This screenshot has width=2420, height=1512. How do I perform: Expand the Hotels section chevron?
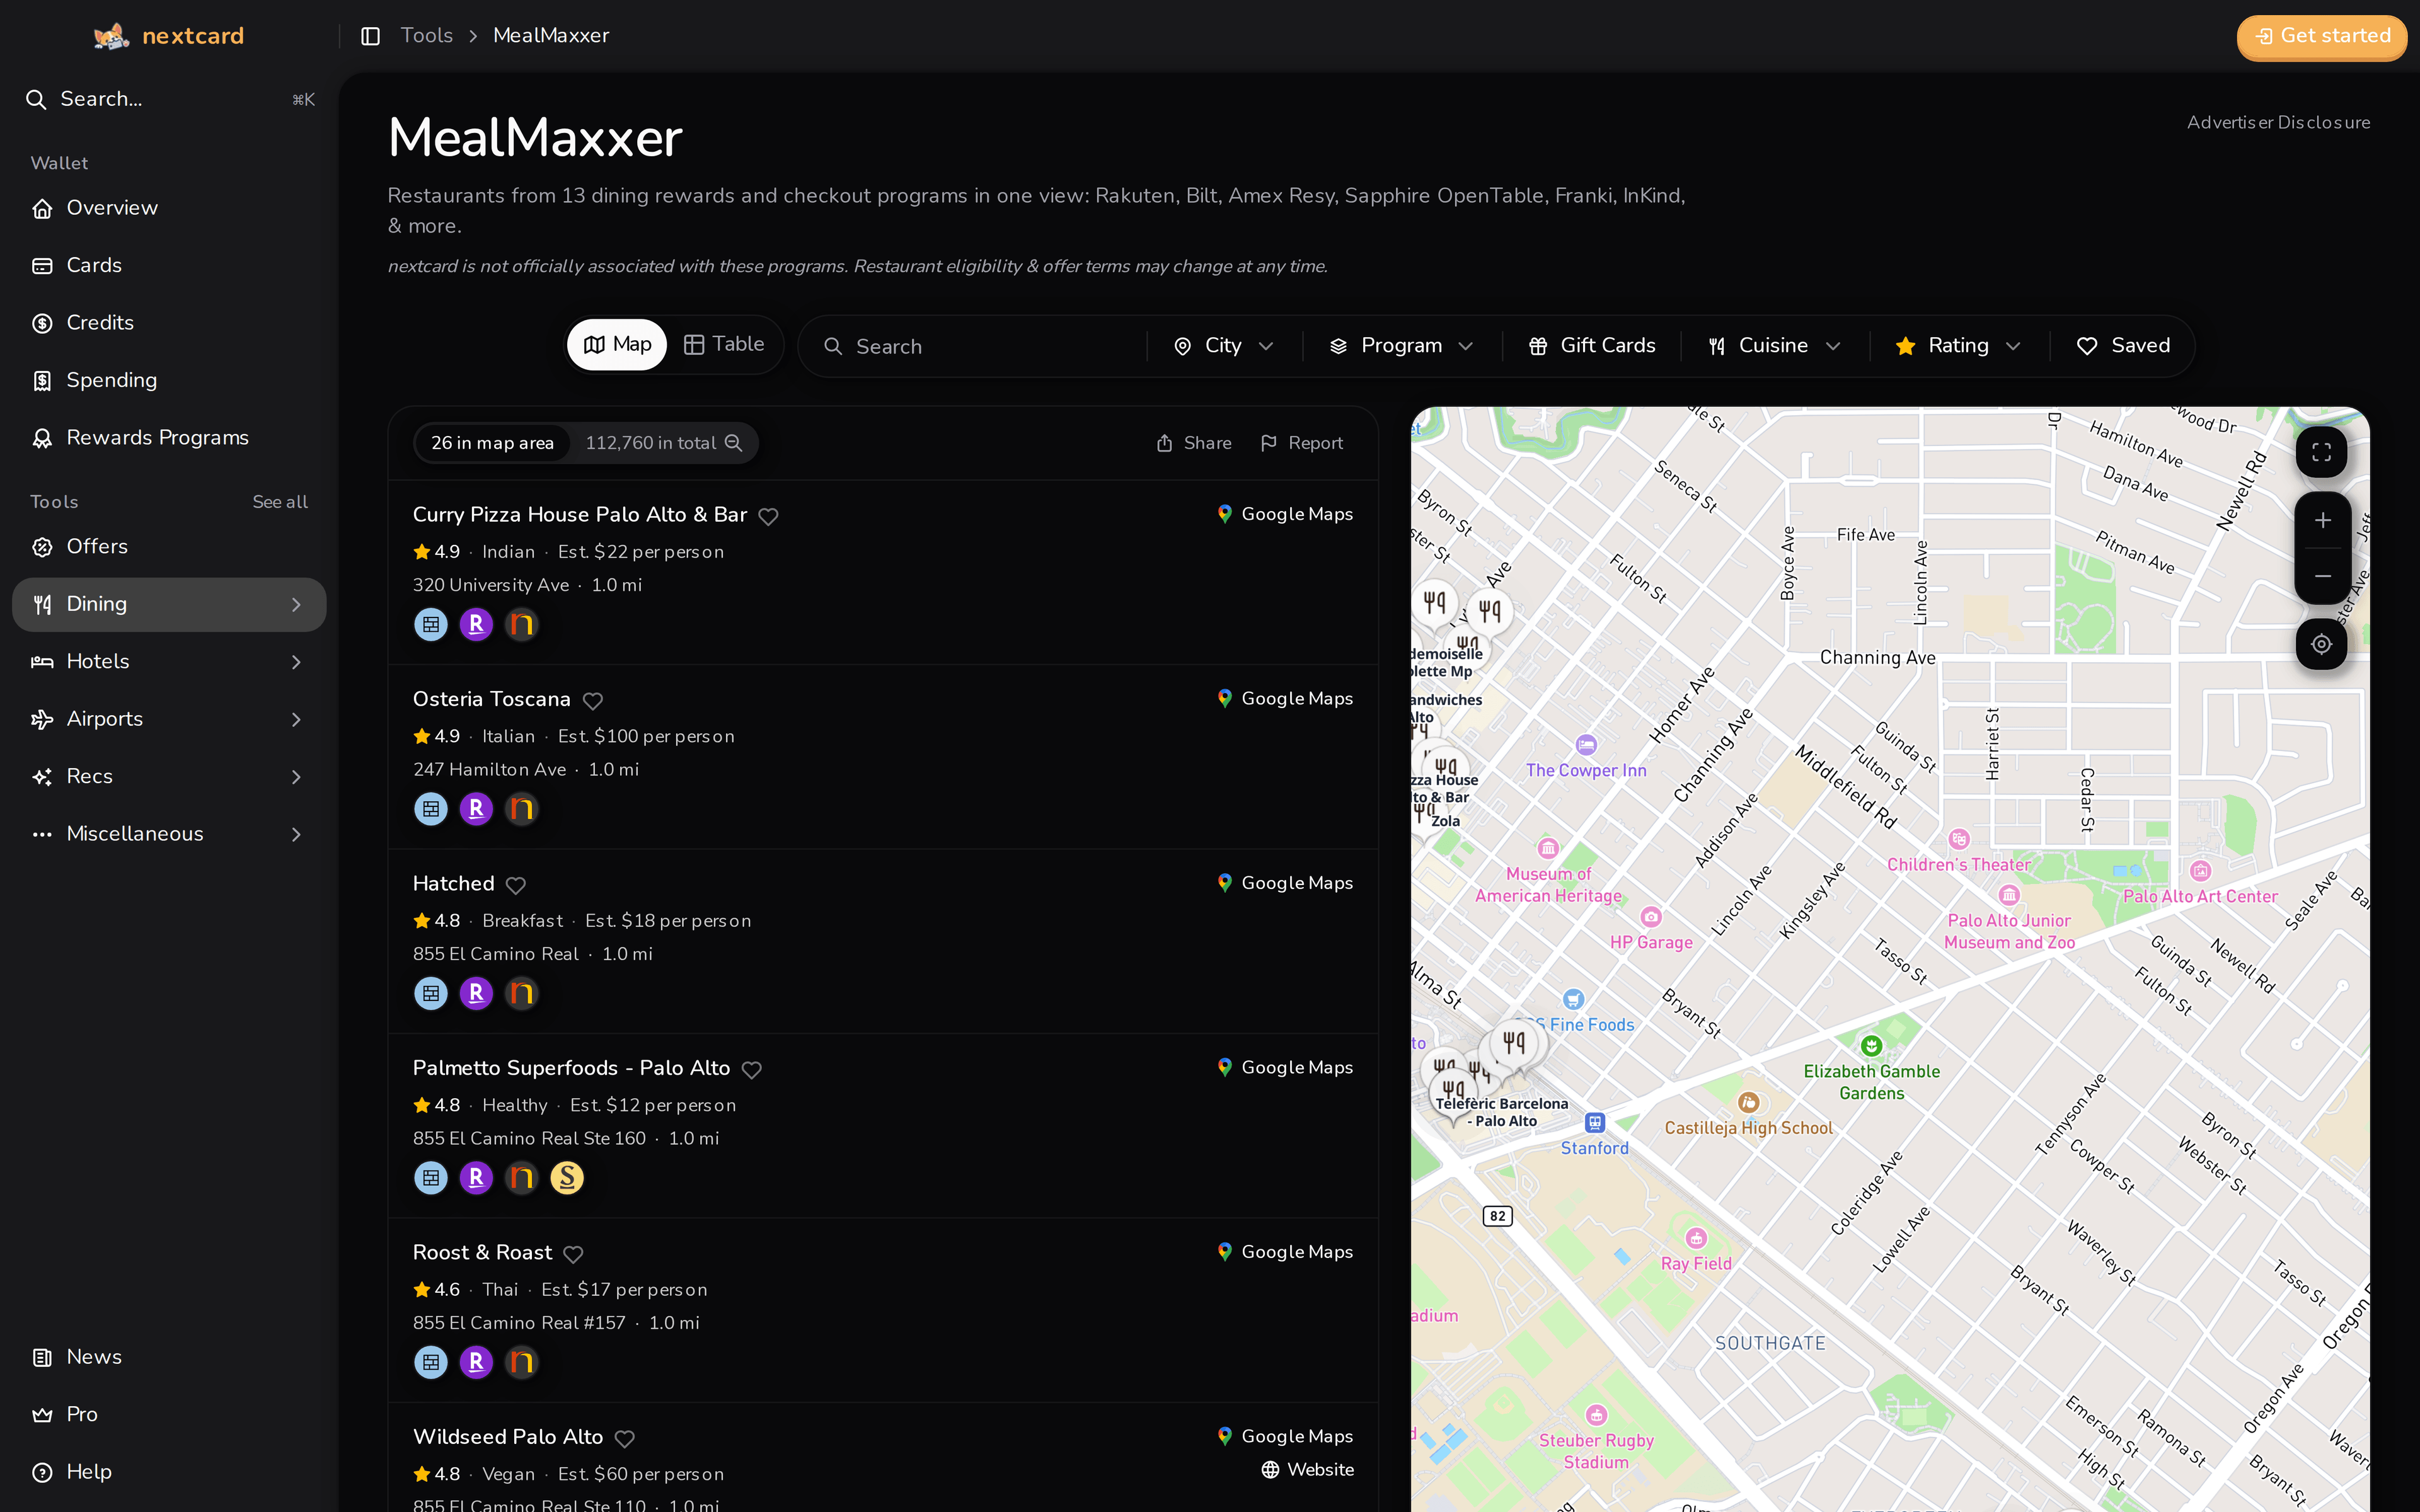296,662
